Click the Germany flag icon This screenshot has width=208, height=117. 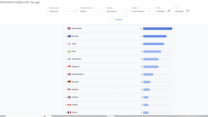69,82
